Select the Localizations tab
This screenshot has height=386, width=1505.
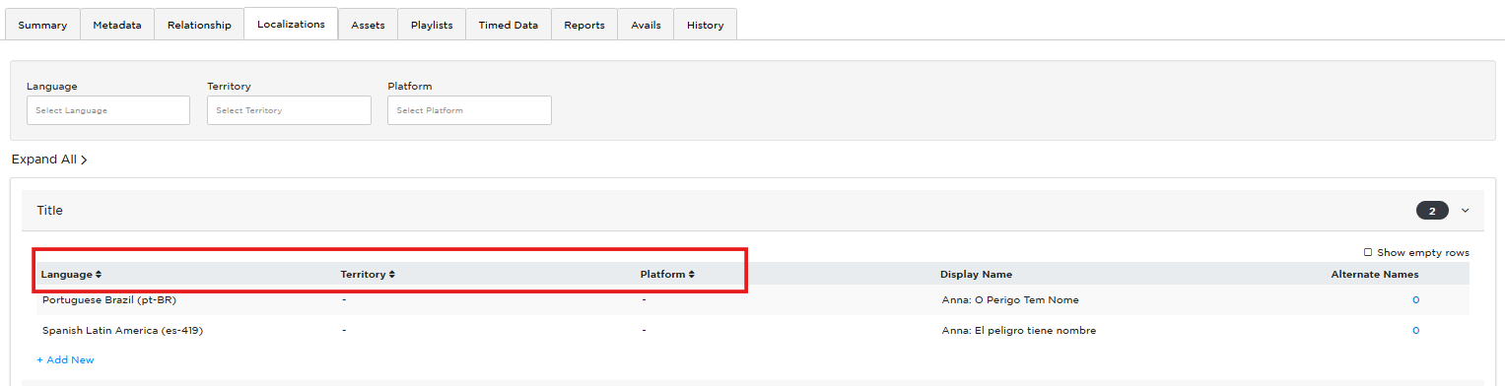point(291,24)
